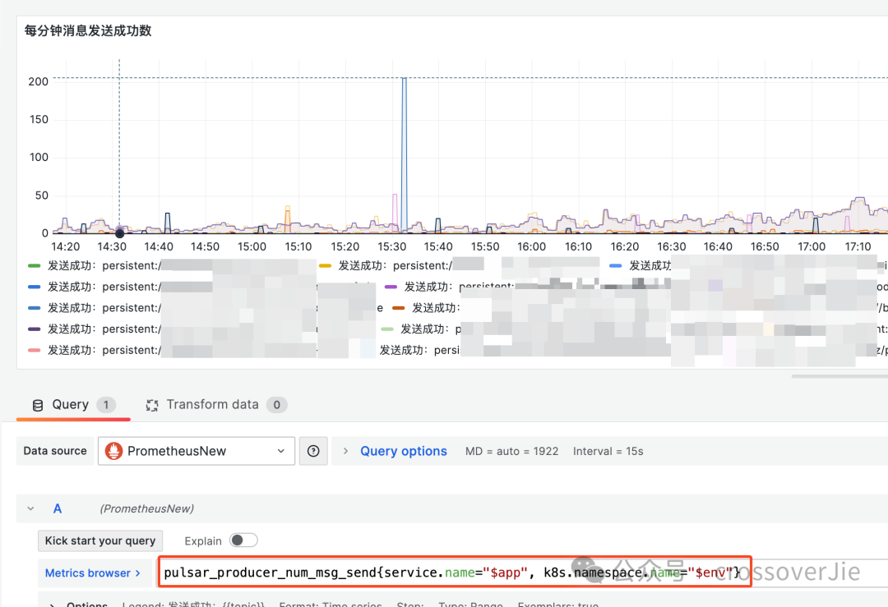Click the database icon on the Query tab
888x607 pixels.
38,405
